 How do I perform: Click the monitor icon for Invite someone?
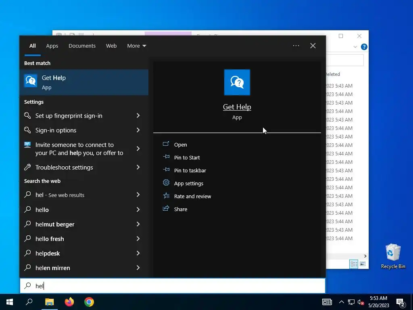coord(27,145)
